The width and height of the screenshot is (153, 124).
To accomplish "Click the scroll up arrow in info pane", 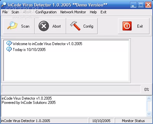I will [x=149, y=99].
